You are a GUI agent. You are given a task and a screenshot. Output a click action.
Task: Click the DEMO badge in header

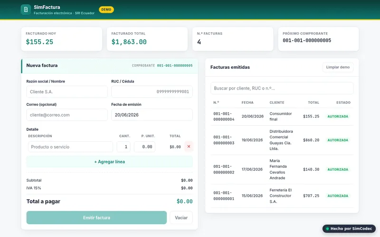(x=106, y=9)
